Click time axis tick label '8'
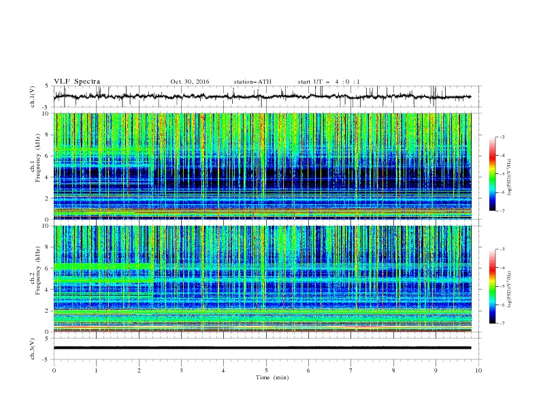 tap(393, 370)
